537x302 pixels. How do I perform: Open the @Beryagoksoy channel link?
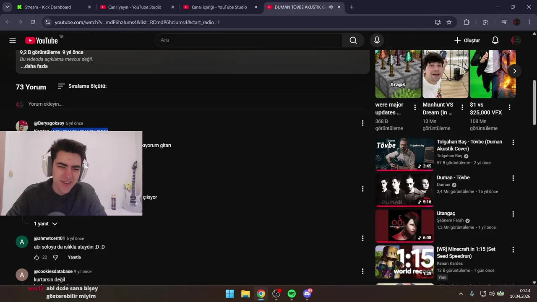tap(49, 123)
